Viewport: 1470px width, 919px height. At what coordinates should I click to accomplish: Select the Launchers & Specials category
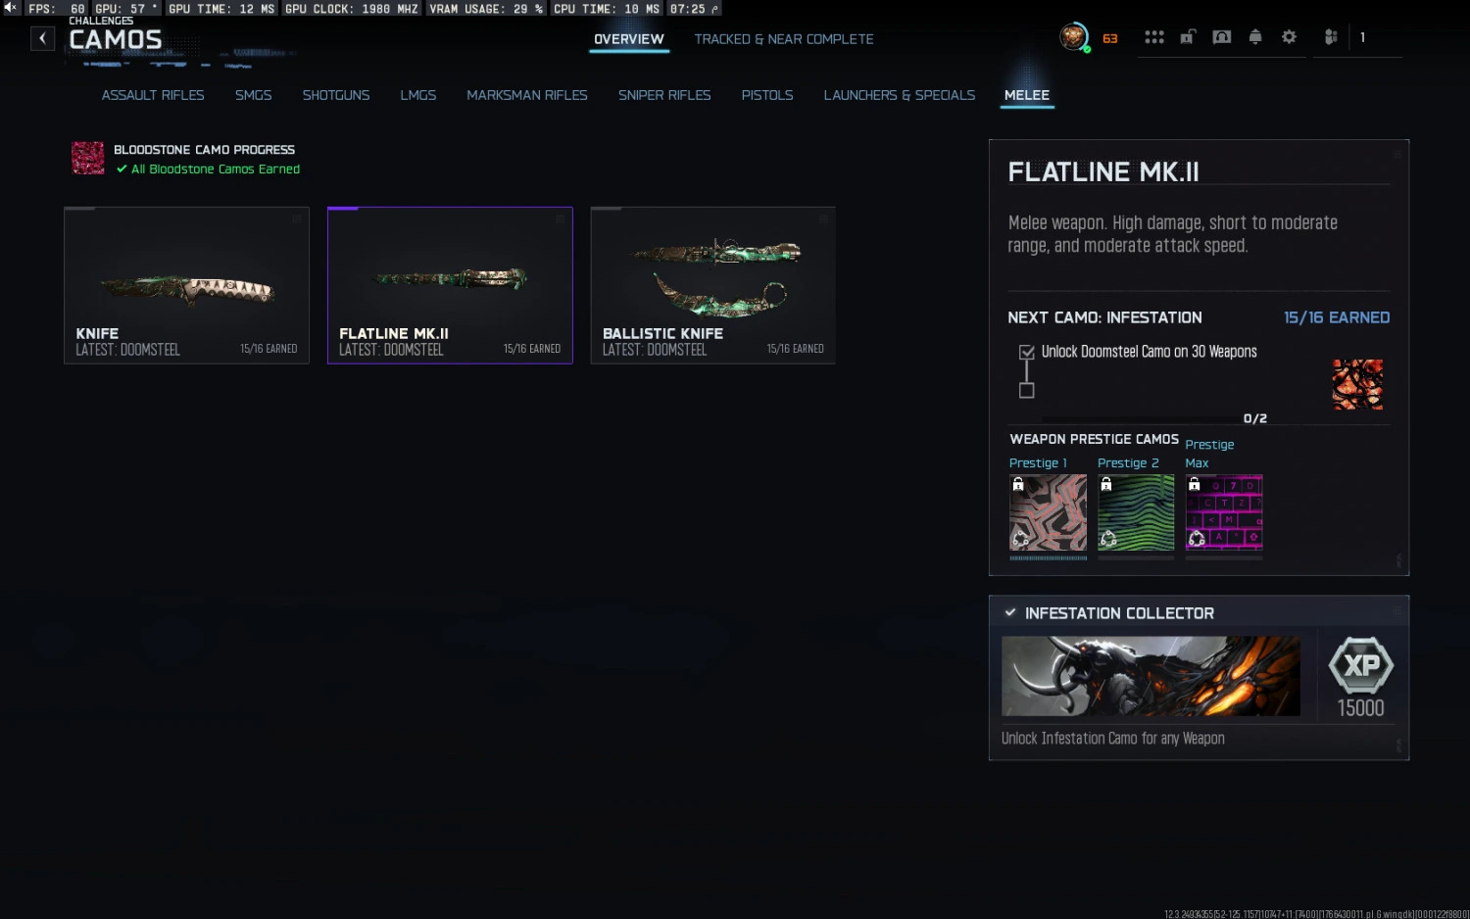coord(900,95)
